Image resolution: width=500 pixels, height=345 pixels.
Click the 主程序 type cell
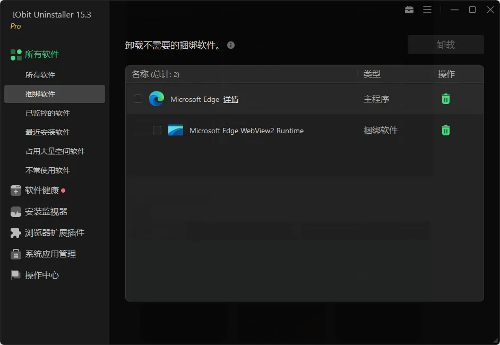pyautogui.click(x=376, y=99)
